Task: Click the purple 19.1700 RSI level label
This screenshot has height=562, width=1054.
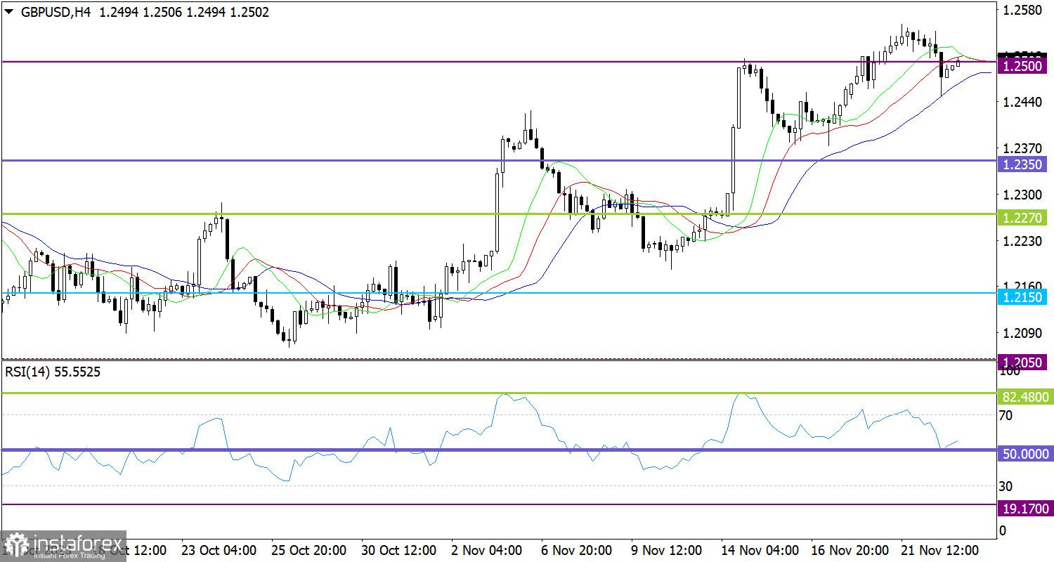Action: [x=1024, y=509]
